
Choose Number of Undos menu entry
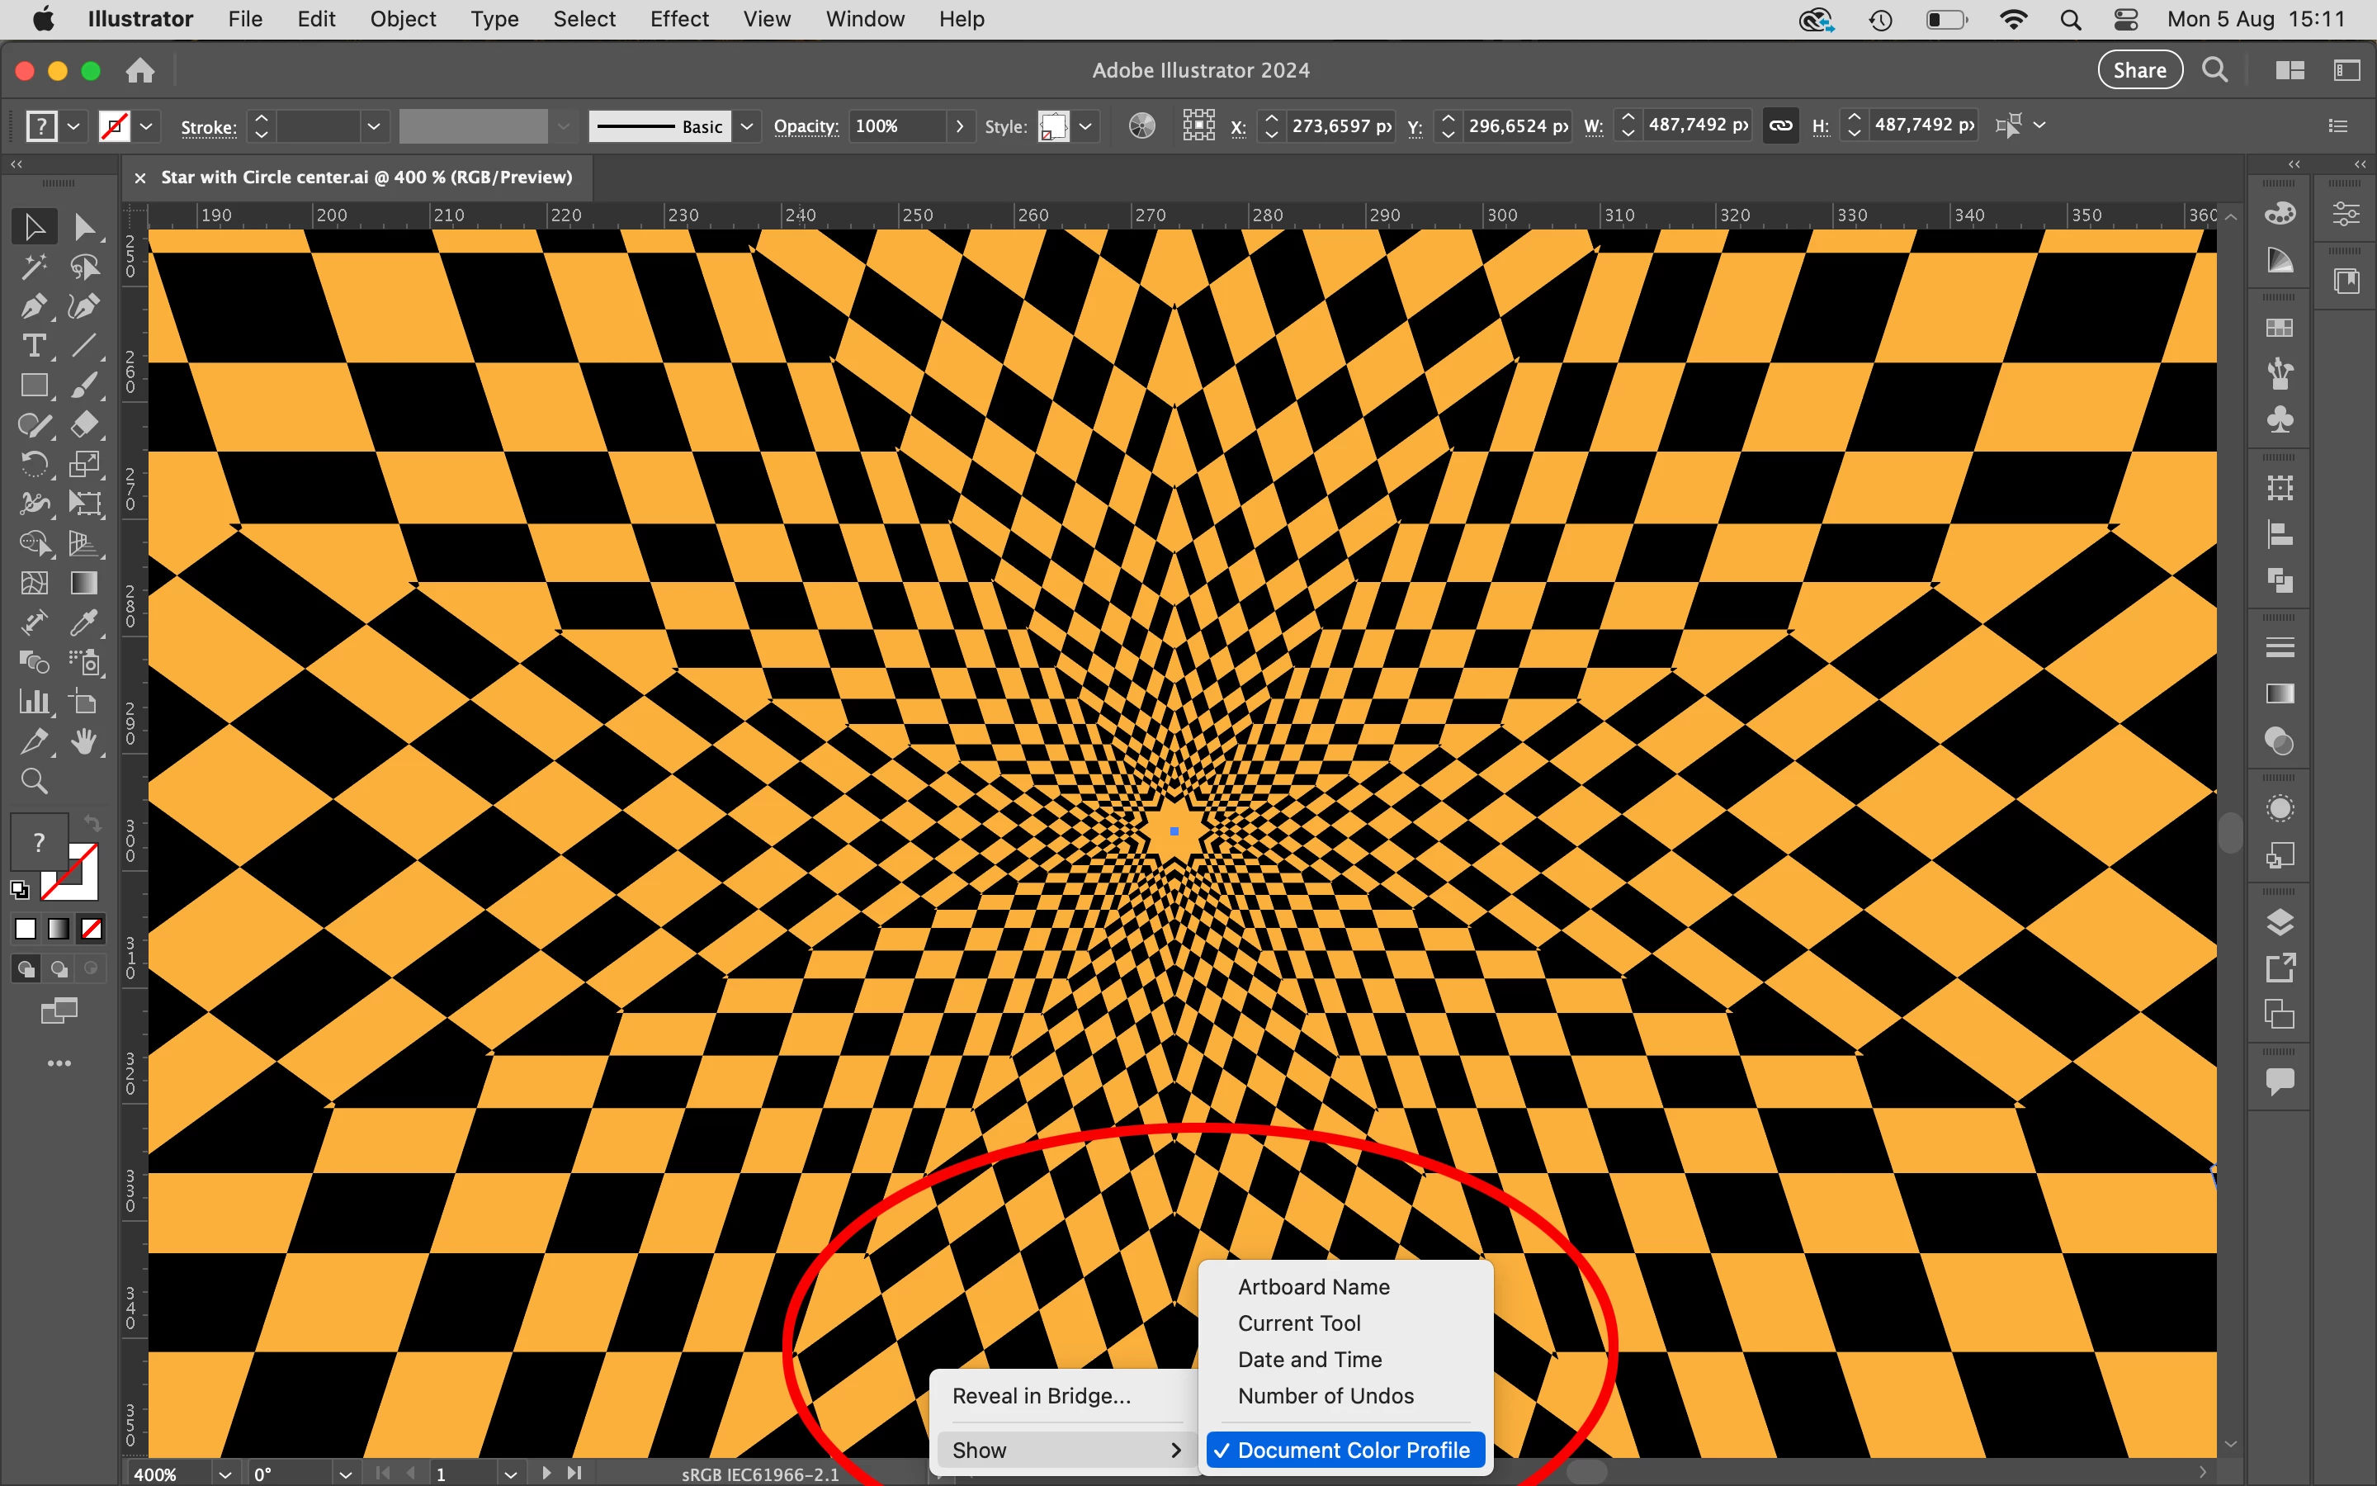pos(1325,1395)
